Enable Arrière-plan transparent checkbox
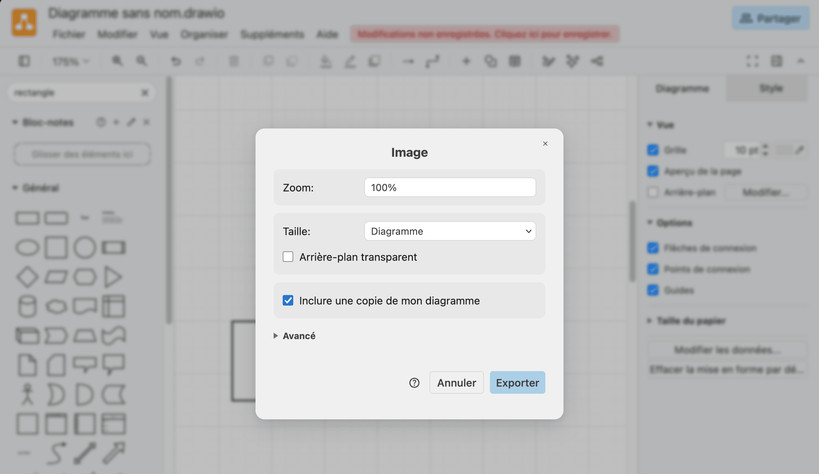 pyautogui.click(x=288, y=257)
